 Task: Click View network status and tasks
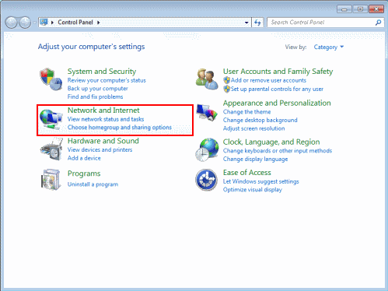106,119
